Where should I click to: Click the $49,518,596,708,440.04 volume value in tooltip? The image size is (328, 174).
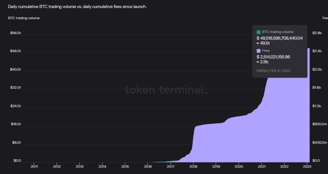click(280, 38)
